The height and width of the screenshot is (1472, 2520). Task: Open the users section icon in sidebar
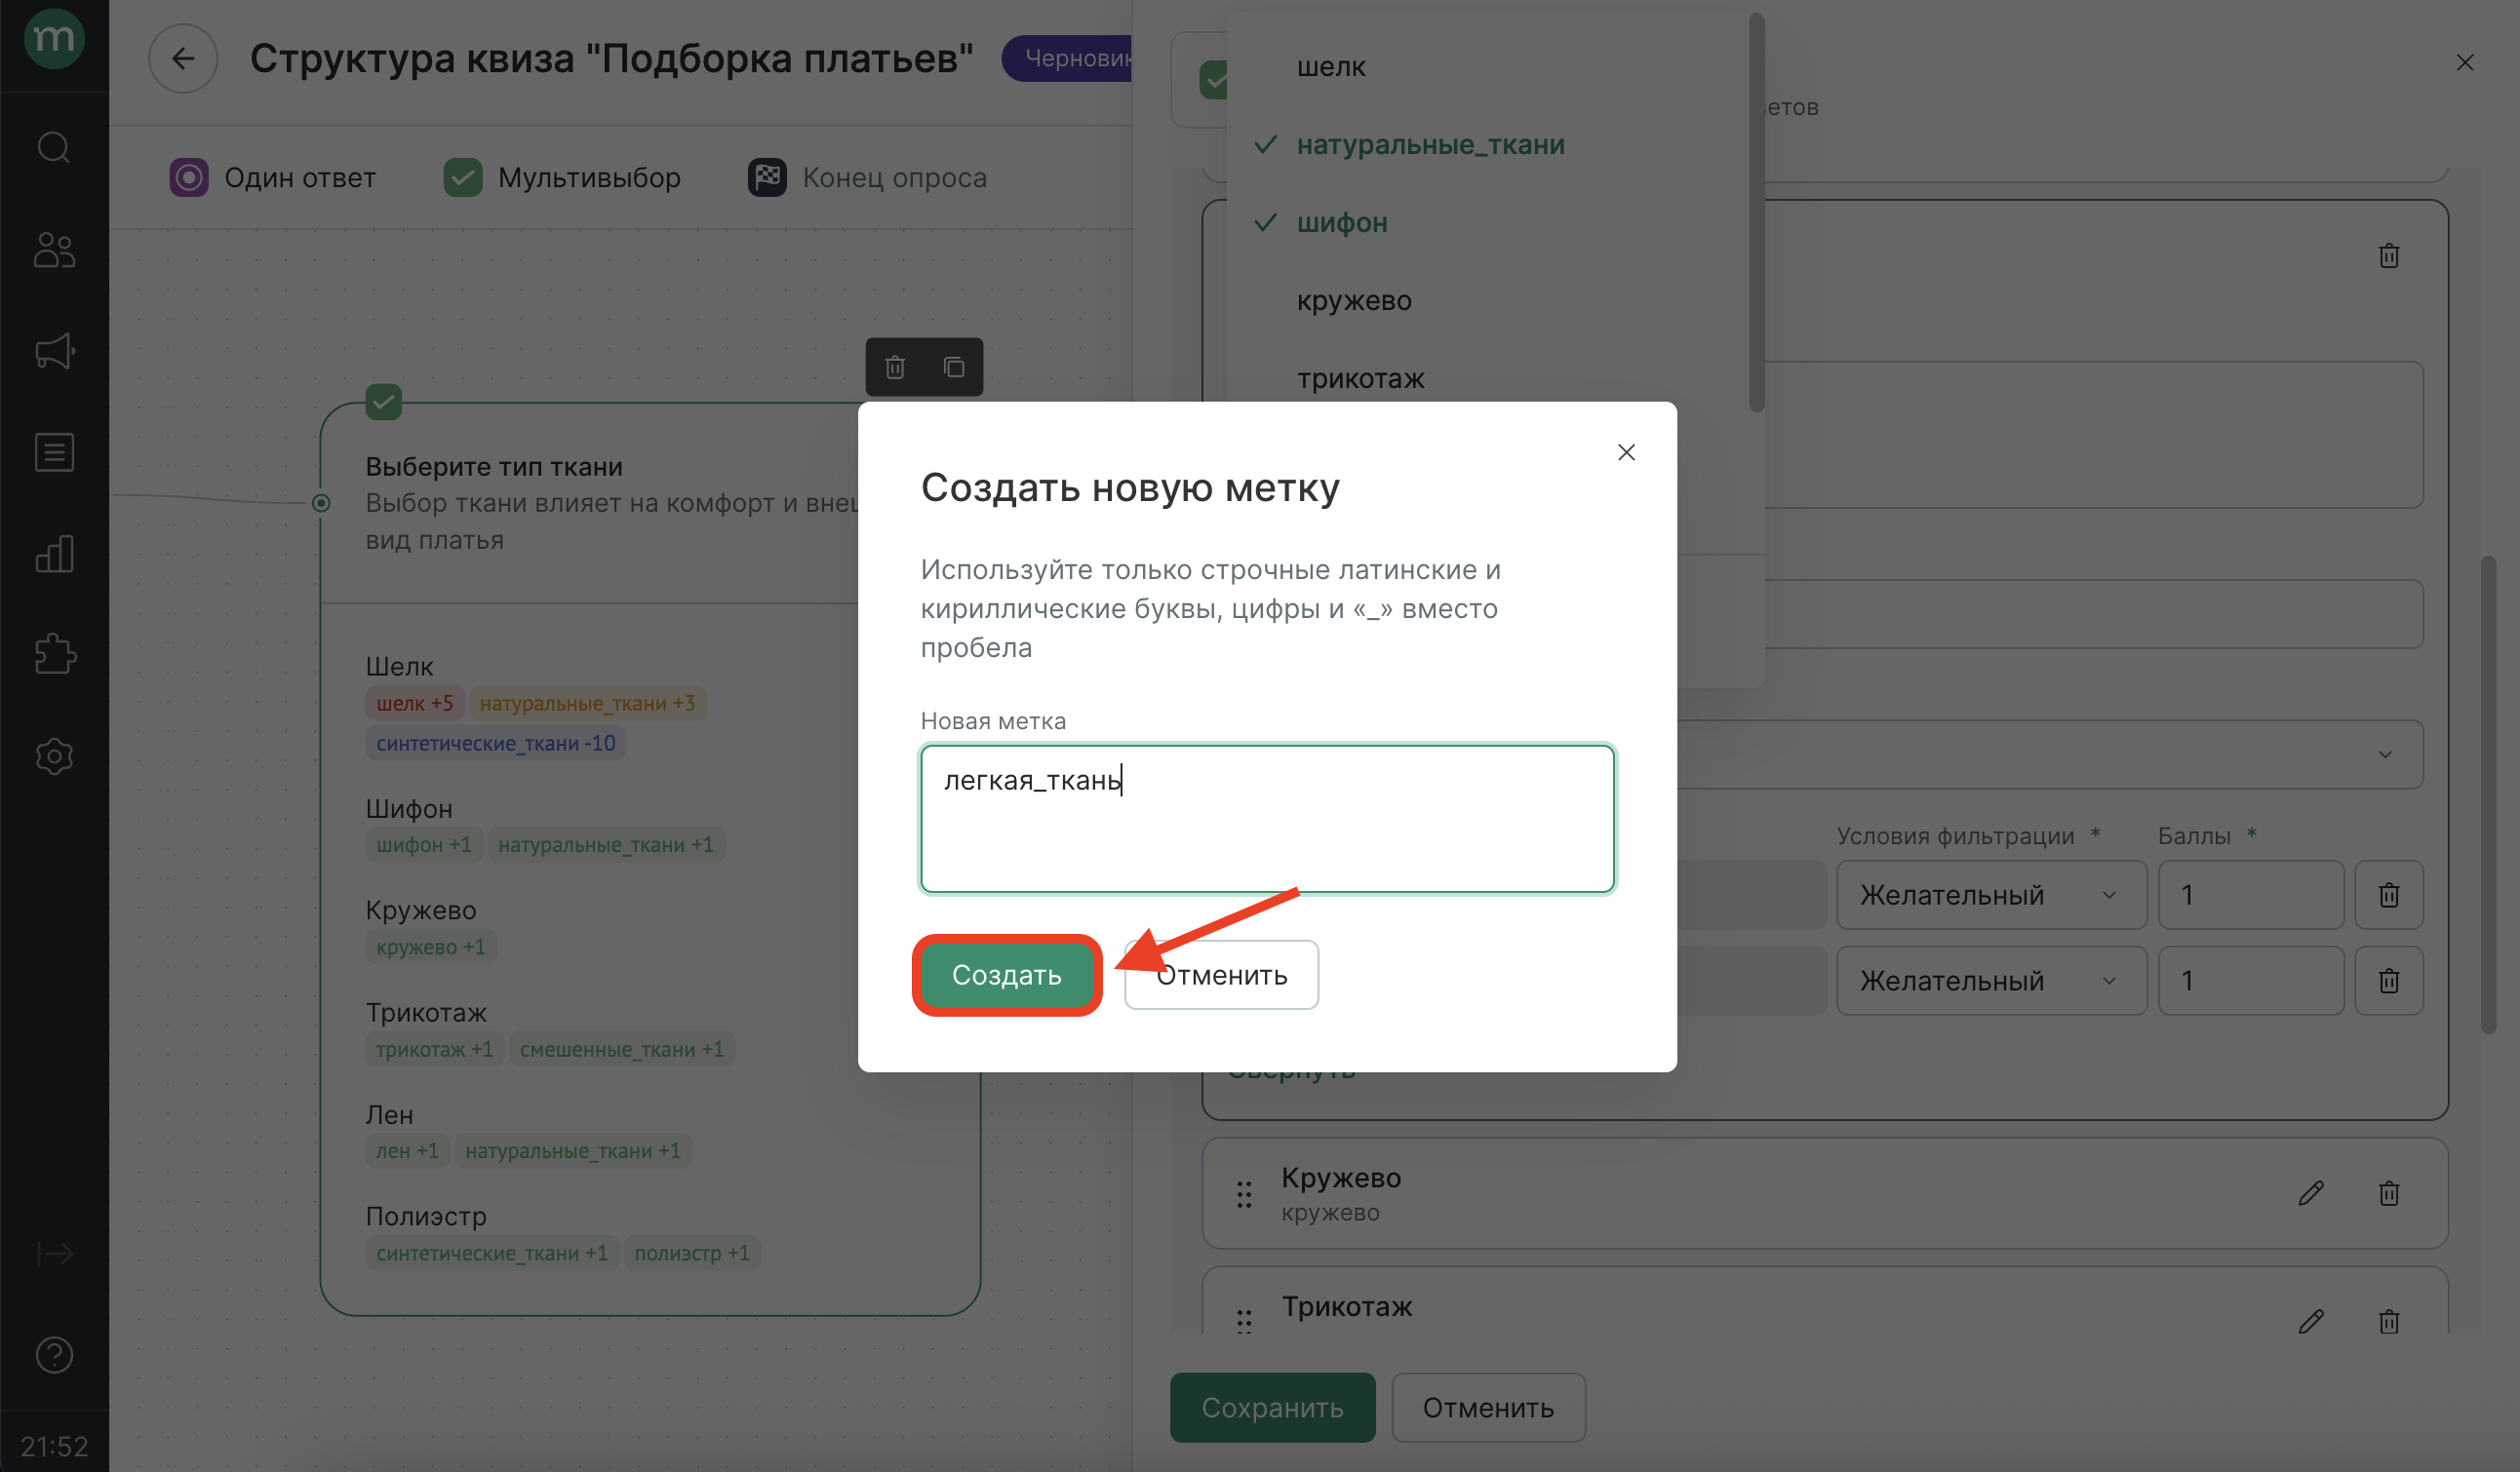54,250
